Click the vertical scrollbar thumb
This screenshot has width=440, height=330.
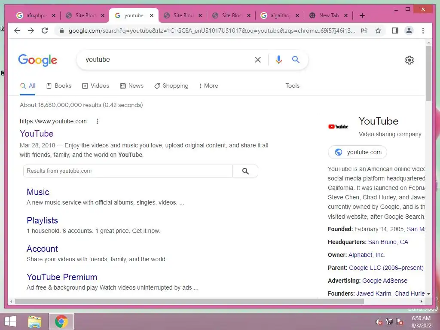pos(428,73)
